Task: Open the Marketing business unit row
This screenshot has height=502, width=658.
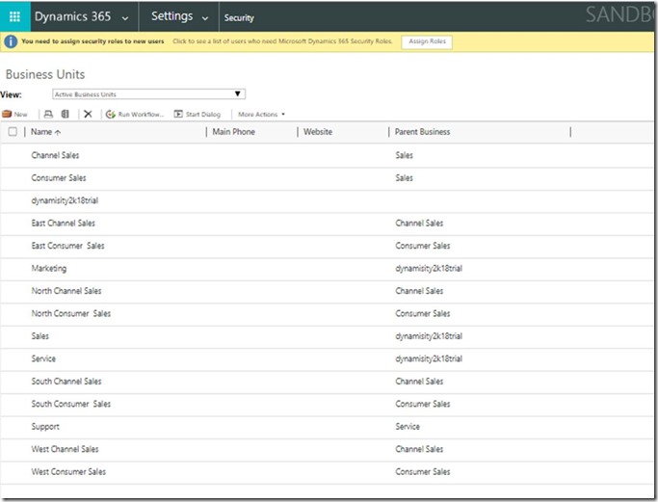Action: pyautogui.click(x=49, y=269)
